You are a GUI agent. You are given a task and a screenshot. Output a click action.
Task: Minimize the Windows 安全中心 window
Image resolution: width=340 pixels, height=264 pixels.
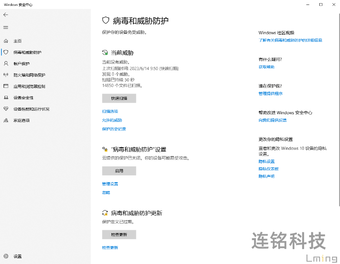click(308, 4)
